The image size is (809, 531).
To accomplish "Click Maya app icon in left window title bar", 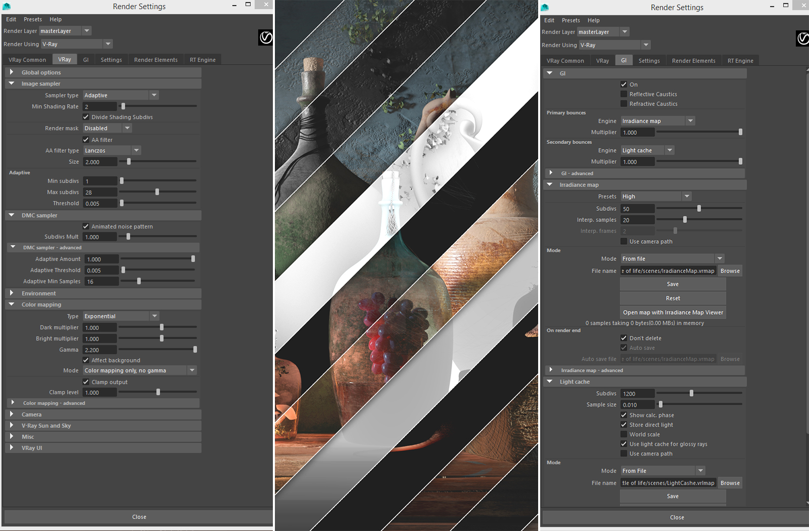I will click(7, 7).
